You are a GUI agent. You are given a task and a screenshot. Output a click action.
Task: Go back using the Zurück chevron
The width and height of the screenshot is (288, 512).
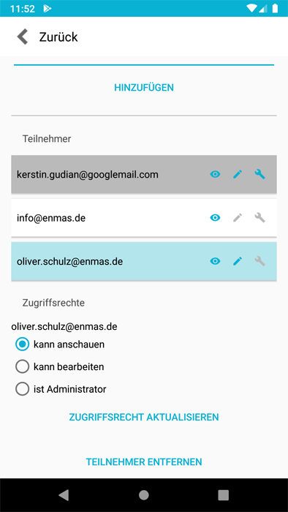tap(23, 37)
